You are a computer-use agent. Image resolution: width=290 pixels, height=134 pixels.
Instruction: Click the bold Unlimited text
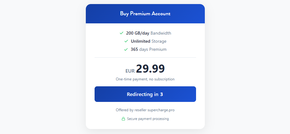pyautogui.click(x=140, y=41)
